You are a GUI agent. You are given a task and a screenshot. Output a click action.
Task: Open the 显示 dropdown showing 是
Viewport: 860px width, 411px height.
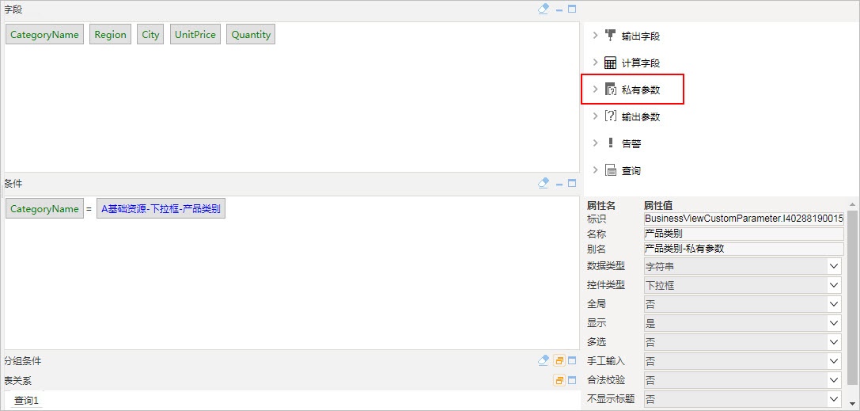pos(743,323)
